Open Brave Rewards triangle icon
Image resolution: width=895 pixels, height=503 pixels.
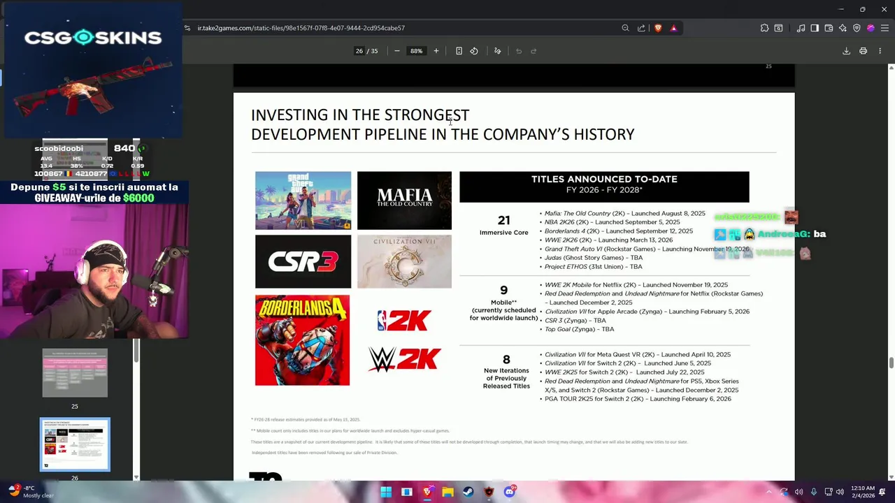(x=673, y=28)
